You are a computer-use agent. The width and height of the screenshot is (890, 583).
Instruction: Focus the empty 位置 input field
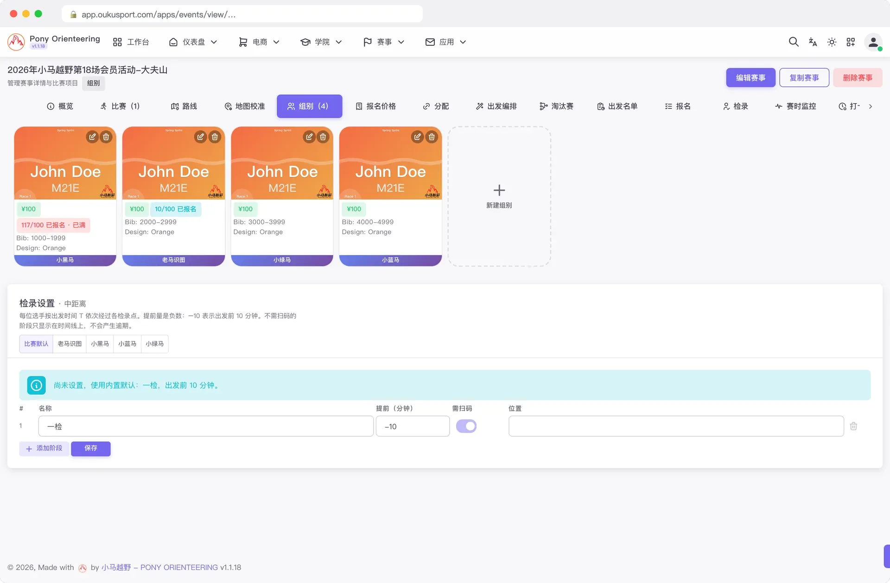[x=676, y=426]
